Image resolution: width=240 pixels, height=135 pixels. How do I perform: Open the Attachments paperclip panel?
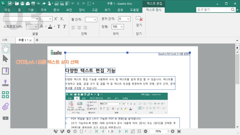pyautogui.click(x=5, y=106)
